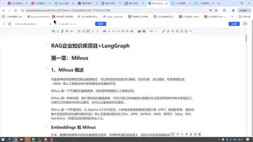Redo the last undone edit
The height and width of the screenshot is (142, 253).
[x=156, y=31]
